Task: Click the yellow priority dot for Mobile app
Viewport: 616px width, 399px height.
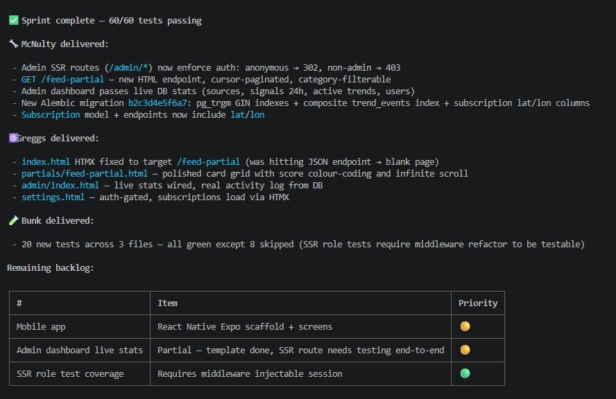Action: coord(465,326)
